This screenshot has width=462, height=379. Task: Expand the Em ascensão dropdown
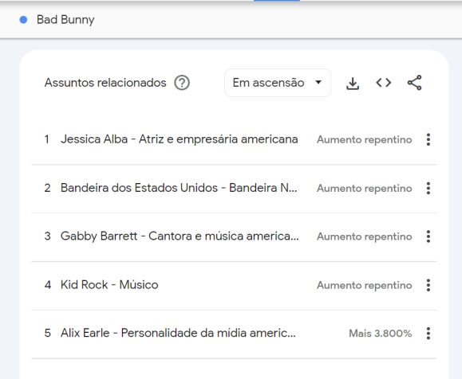(x=278, y=83)
